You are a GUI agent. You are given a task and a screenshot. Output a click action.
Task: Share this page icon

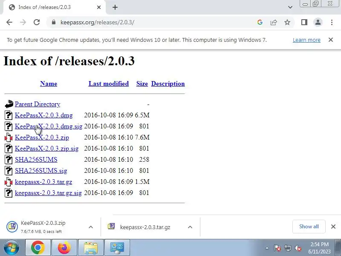273,22
